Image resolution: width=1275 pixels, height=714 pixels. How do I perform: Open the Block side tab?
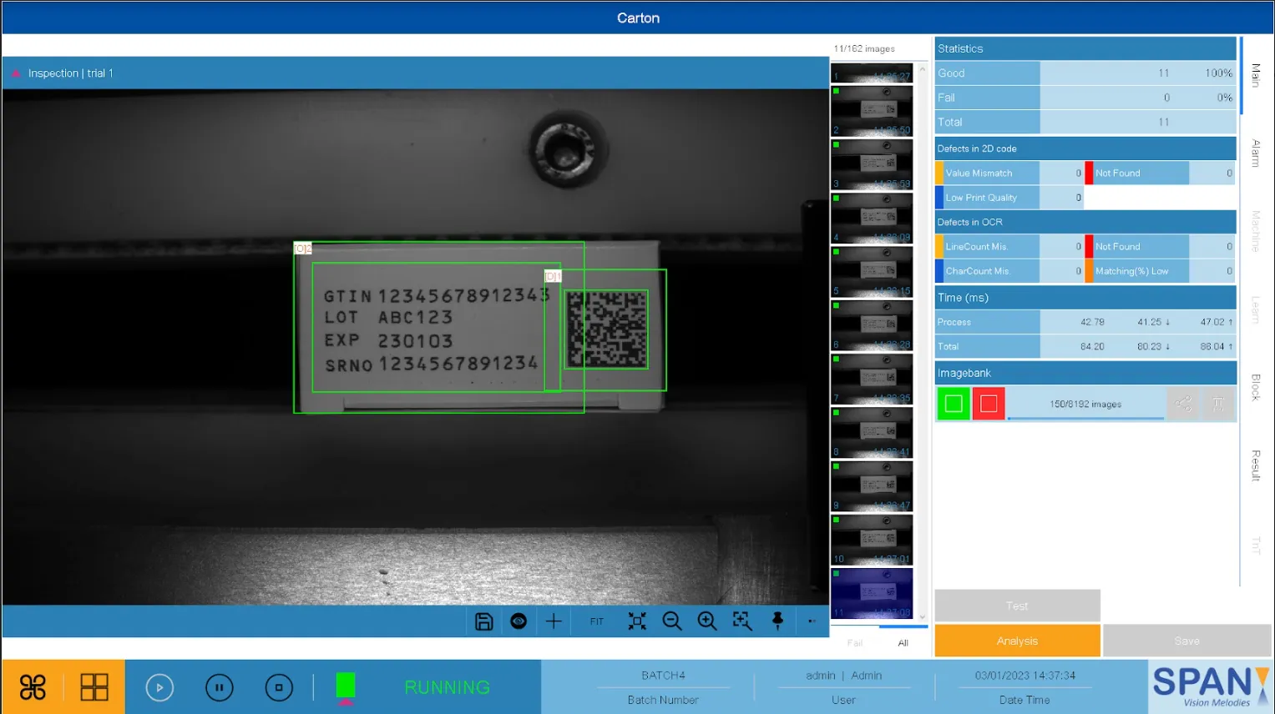tap(1255, 387)
